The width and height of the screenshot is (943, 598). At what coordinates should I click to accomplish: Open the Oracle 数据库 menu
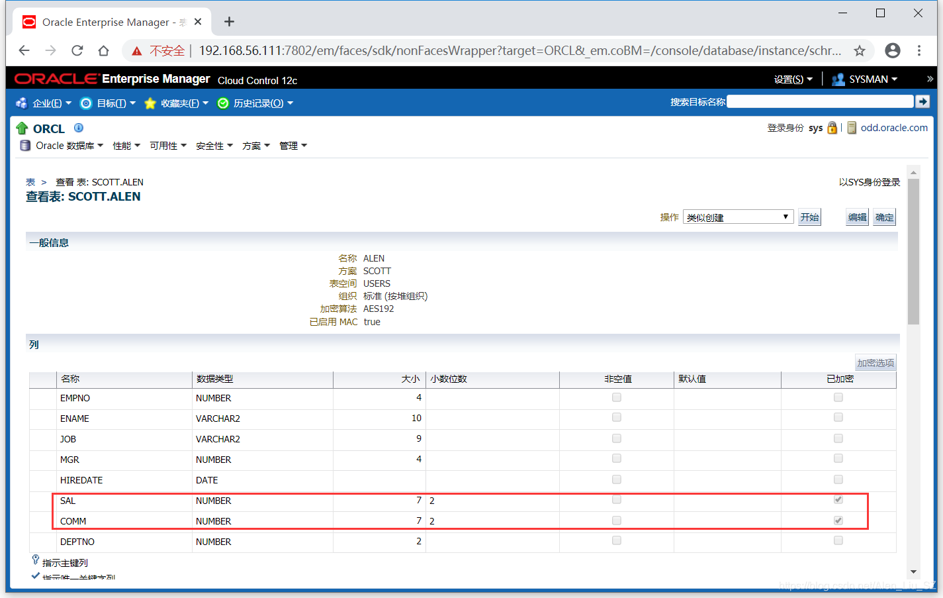pos(69,146)
